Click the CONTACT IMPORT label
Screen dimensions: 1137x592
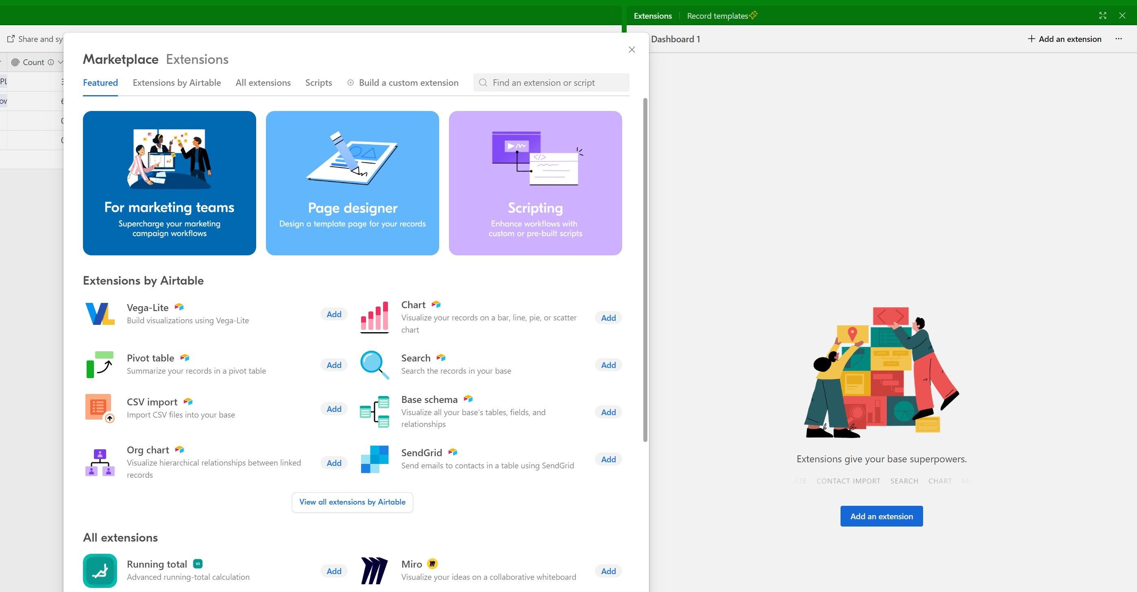(848, 481)
